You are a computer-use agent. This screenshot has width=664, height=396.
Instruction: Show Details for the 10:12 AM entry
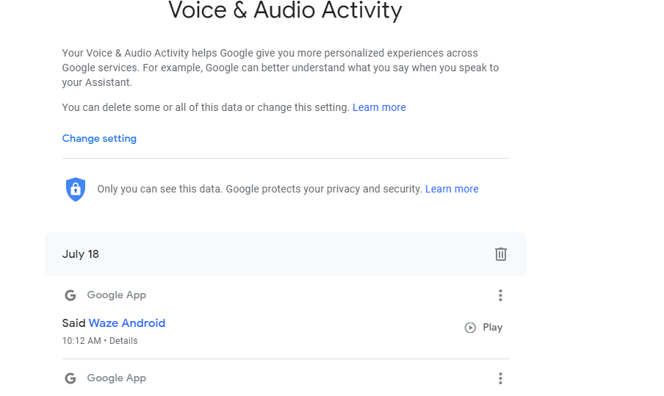(123, 341)
